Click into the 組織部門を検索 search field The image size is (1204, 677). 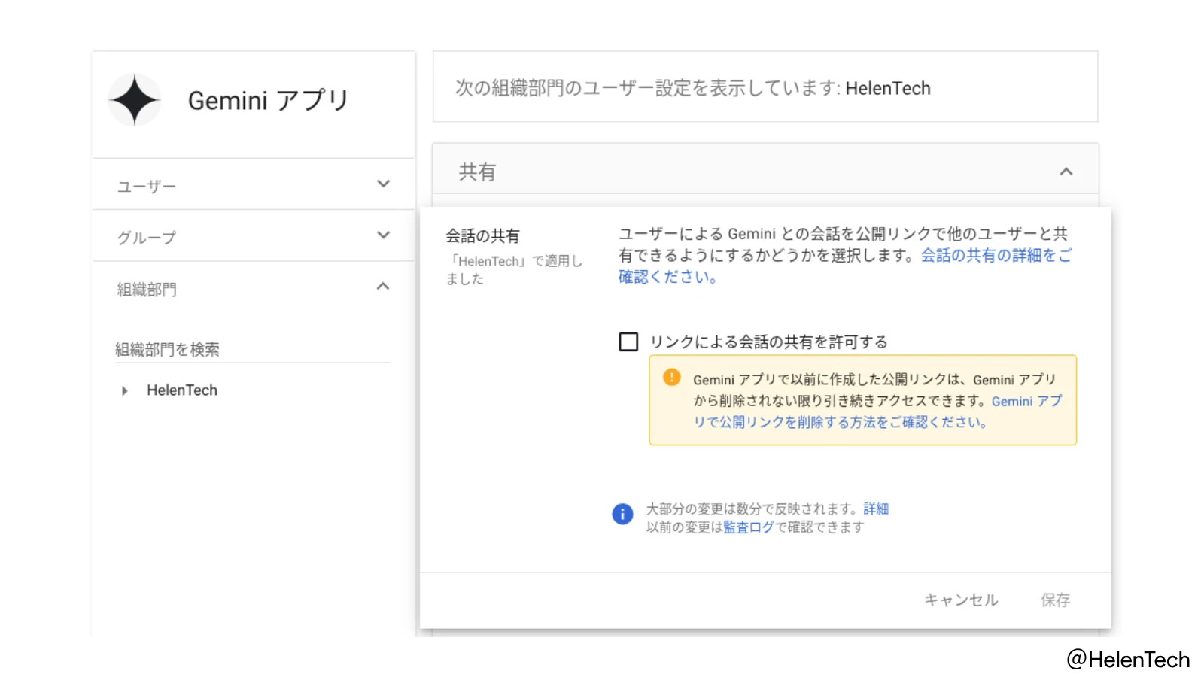[251, 349]
